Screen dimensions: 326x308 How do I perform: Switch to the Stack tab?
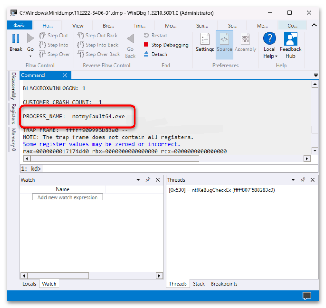(x=199, y=284)
